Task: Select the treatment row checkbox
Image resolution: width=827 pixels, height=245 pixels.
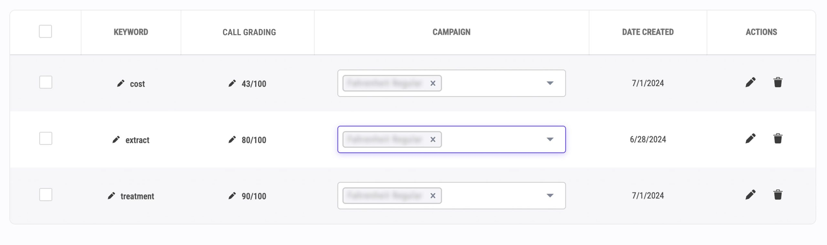Action: [46, 195]
